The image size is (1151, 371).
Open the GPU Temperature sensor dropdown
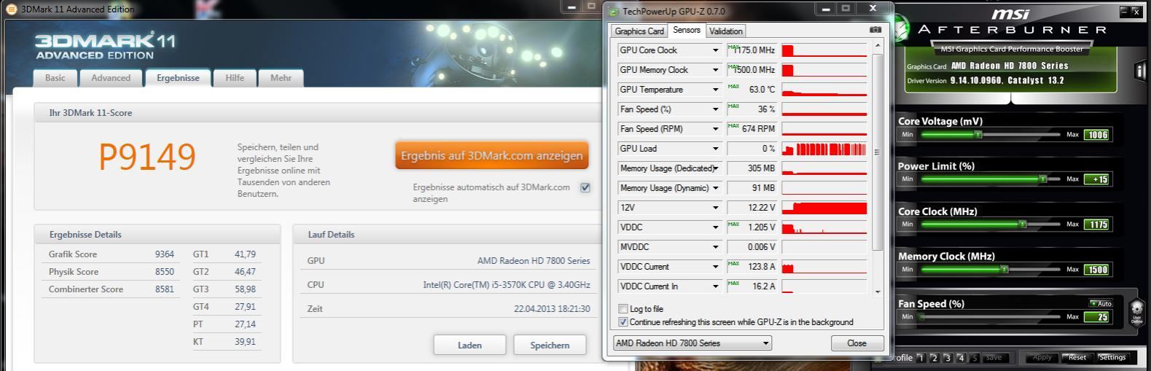715,90
